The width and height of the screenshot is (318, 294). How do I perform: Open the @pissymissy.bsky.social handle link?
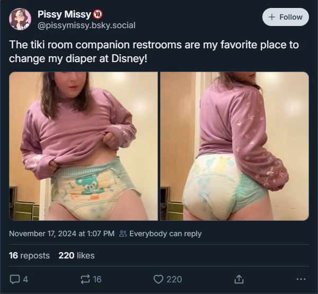point(86,25)
